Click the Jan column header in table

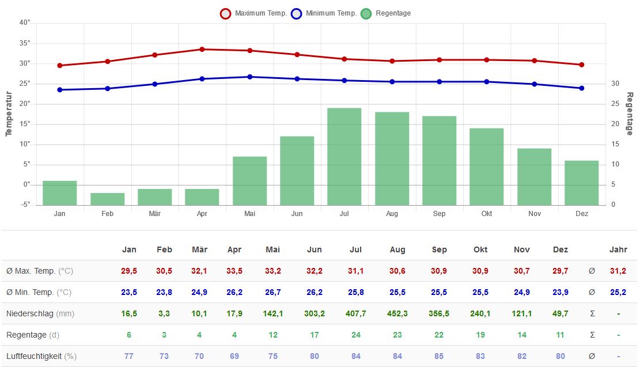(x=129, y=249)
